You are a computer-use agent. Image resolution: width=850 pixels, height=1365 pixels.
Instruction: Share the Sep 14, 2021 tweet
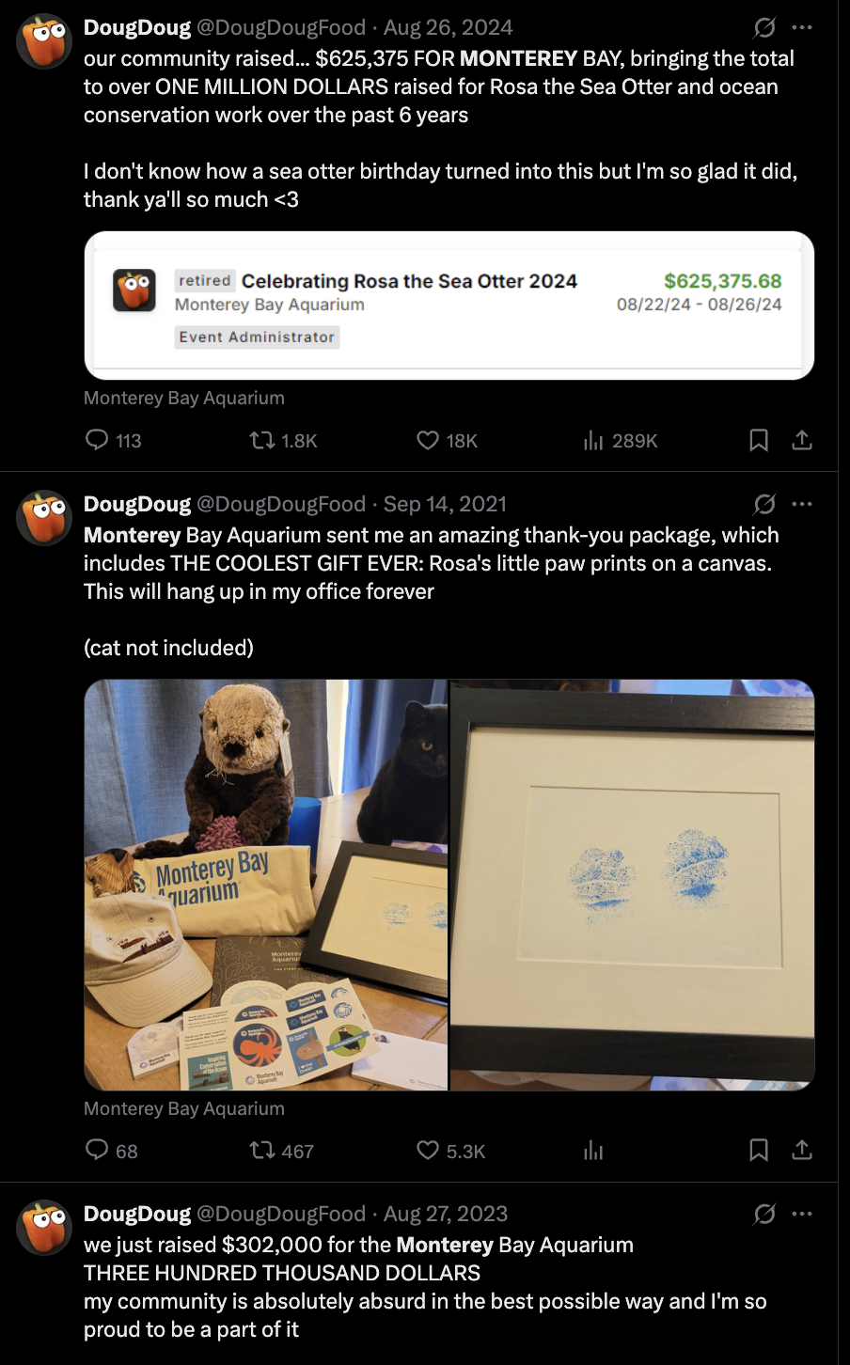[x=802, y=1151]
